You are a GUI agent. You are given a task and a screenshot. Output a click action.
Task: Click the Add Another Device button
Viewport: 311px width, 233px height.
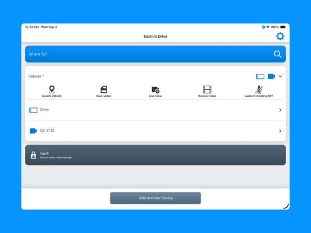pyautogui.click(x=155, y=198)
